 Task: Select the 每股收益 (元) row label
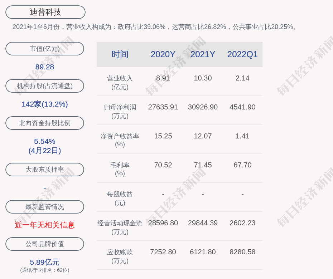(x=120, y=199)
